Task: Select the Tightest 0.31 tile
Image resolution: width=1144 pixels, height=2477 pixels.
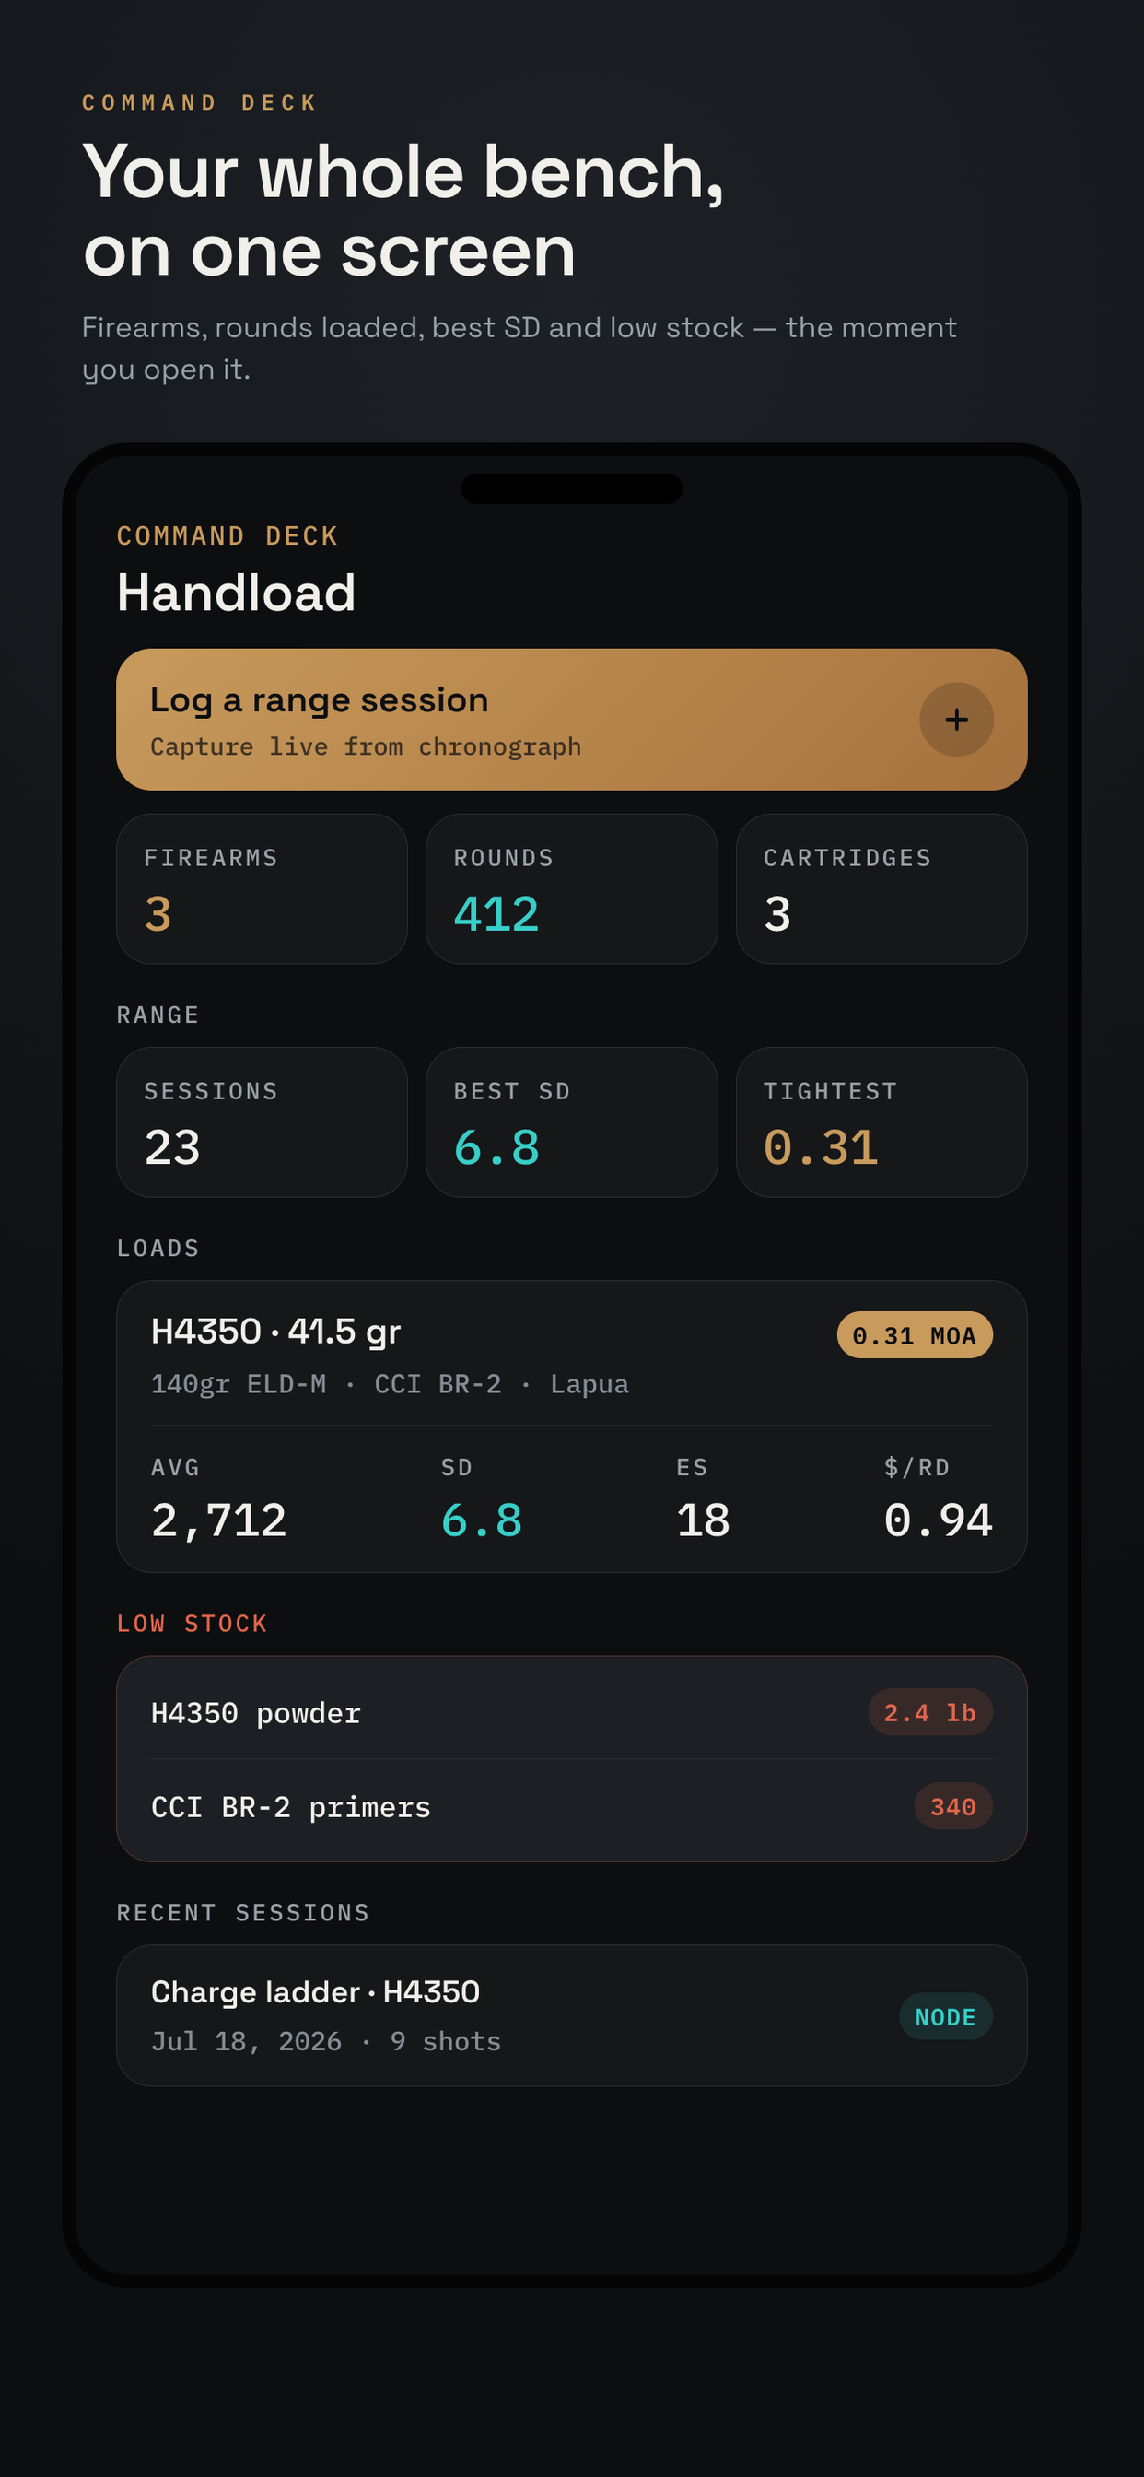Action: click(x=881, y=1122)
